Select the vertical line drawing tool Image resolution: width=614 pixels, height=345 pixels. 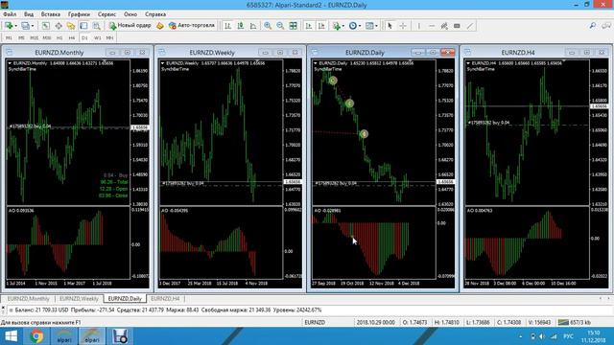pyautogui.click(x=419, y=26)
